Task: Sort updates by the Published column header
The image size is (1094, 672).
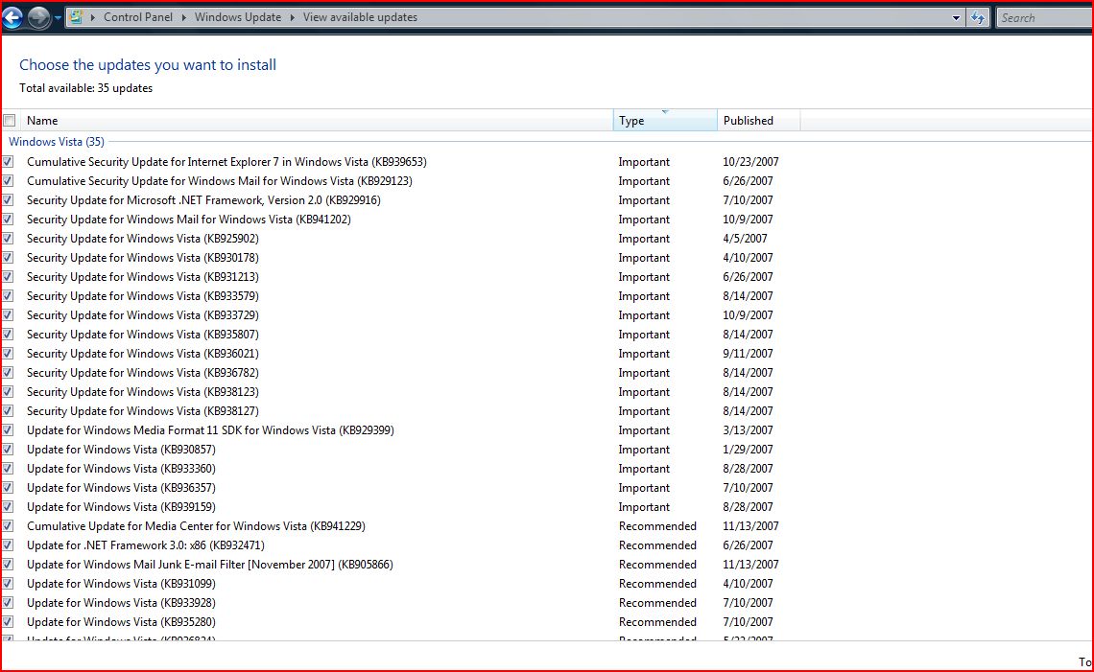Action: coord(758,121)
